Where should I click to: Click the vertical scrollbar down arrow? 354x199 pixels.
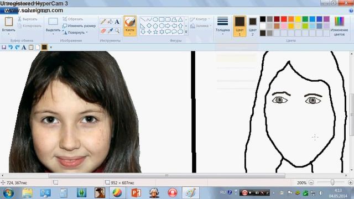[x=352, y=170]
